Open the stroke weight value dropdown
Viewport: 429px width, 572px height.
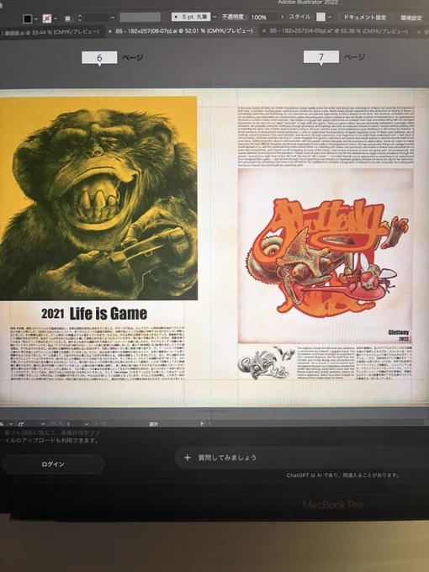tap(113, 18)
